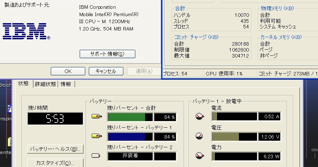Screen dimensions: 318x167
Task: Click the 物理メモリ (KB) group label
Action: (x=277, y=8)
